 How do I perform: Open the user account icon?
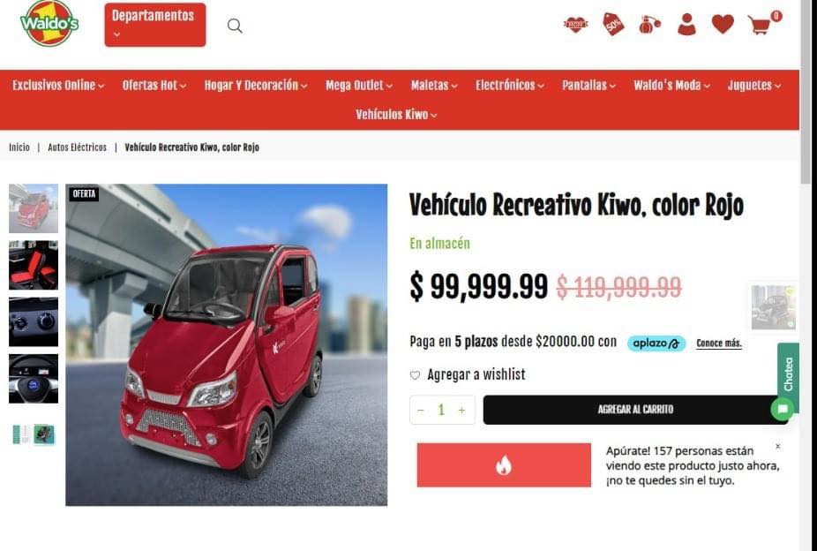tap(686, 24)
